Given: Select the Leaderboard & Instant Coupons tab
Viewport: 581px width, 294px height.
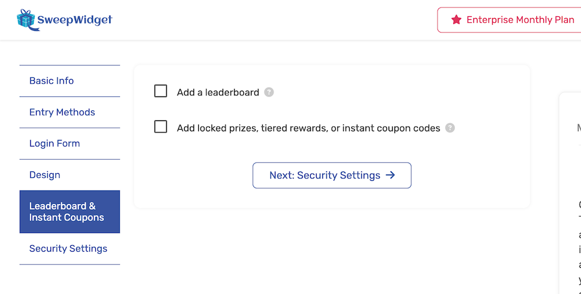Looking at the screenshot, I should (x=70, y=211).
